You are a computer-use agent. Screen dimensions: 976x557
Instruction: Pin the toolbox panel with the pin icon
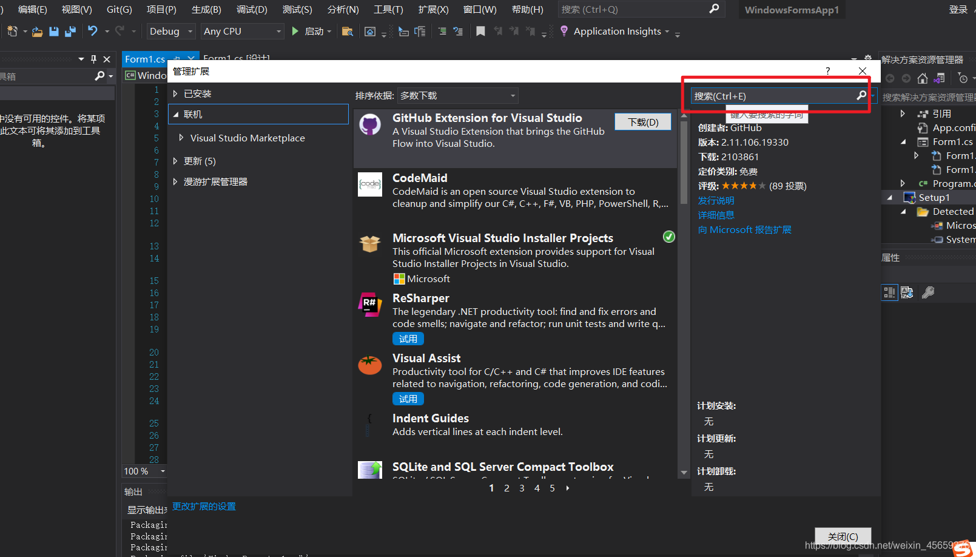[93, 59]
